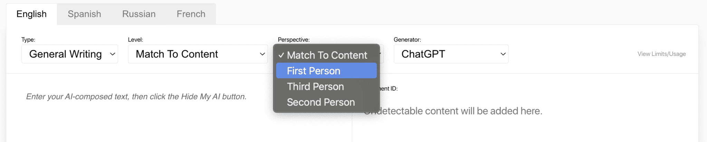
Task: Open the Spanish language tab
Action: 84,14
